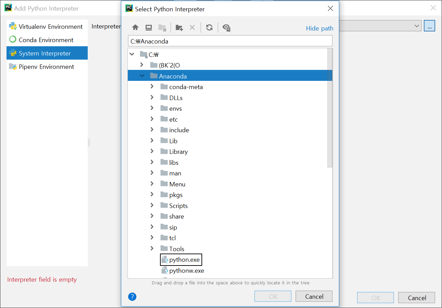Select Virtualenv Environment in the sidebar
The image size is (442, 308).
coord(47,26)
